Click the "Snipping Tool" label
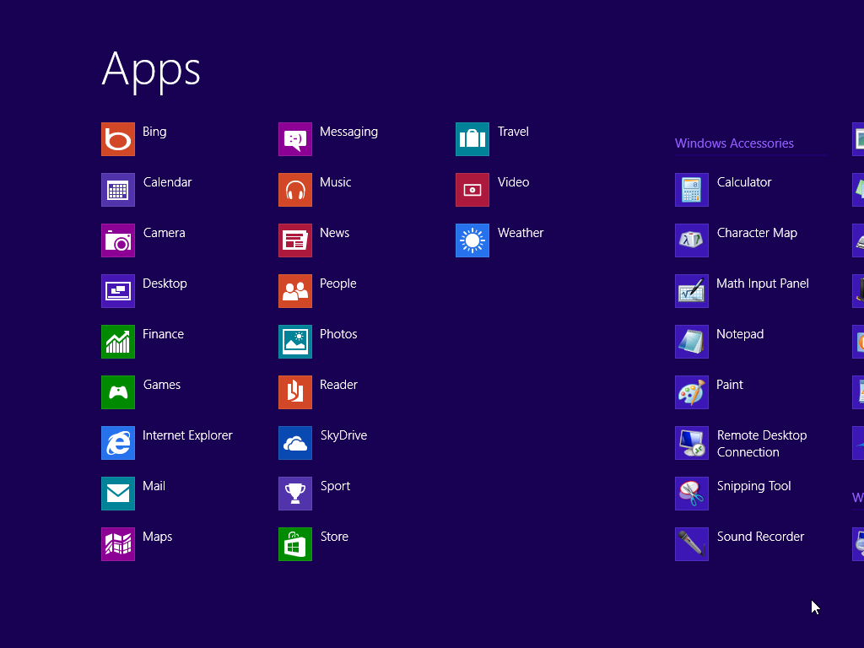 click(x=753, y=487)
